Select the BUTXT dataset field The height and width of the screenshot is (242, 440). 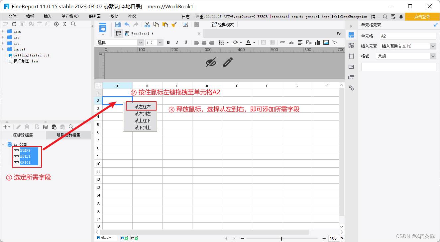pyautogui.click(x=26, y=156)
